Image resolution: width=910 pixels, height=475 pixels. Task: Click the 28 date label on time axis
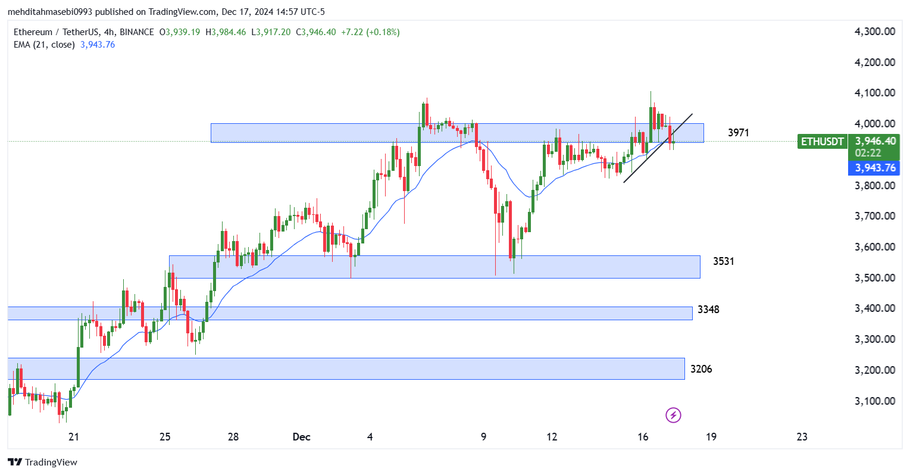233,437
